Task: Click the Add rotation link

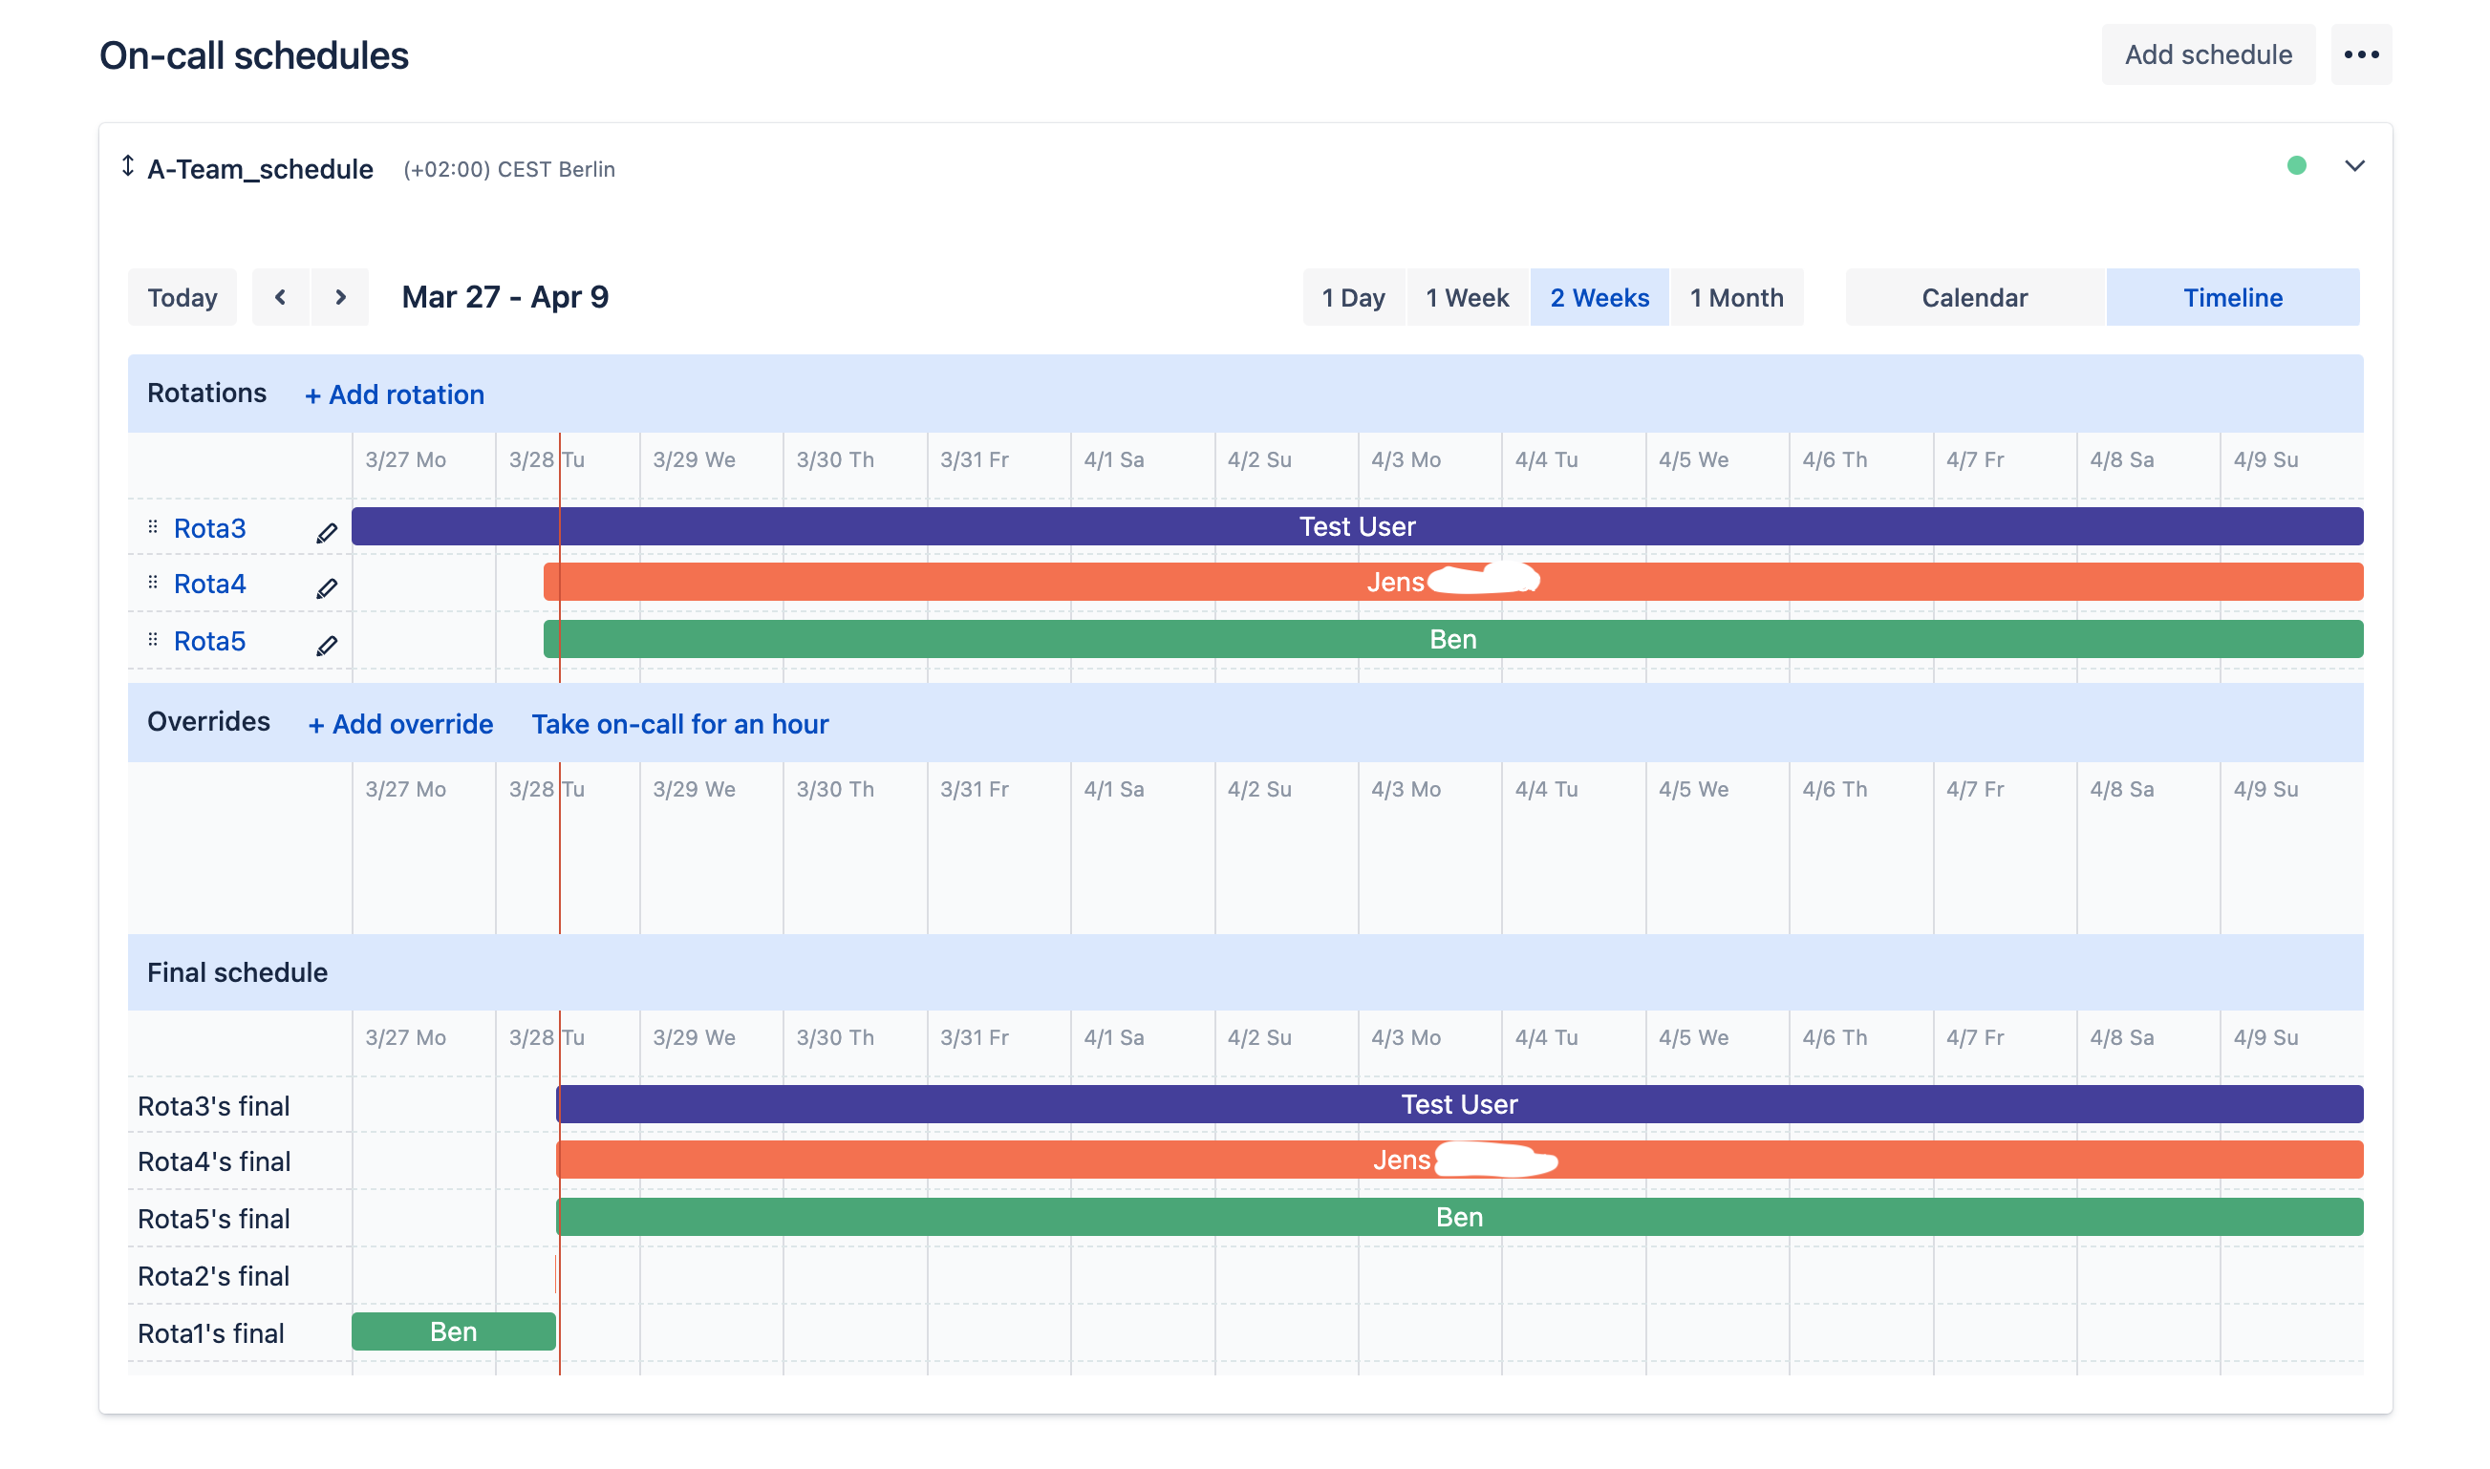Action: pos(395,395)
